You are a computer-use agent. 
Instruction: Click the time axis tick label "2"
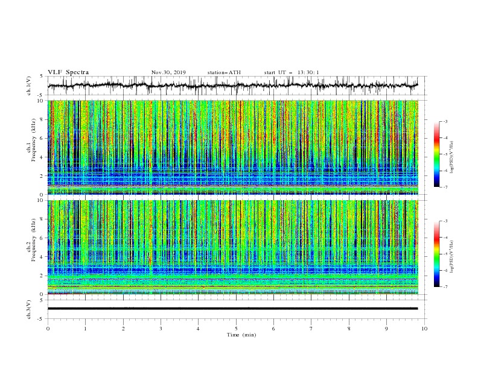point(123,329)
